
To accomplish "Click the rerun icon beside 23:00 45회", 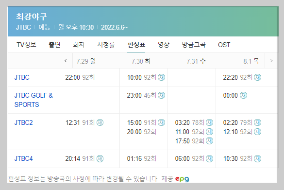I will click(161, 95).
